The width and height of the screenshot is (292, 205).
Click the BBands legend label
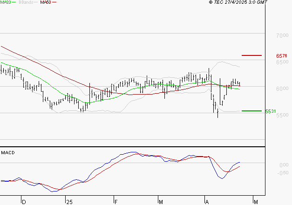pyautogui.click(x=26, y=2)
